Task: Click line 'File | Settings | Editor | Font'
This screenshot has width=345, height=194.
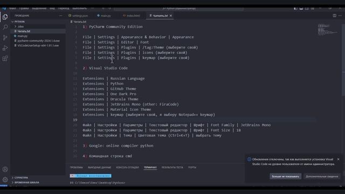Action: click(116, 42)
